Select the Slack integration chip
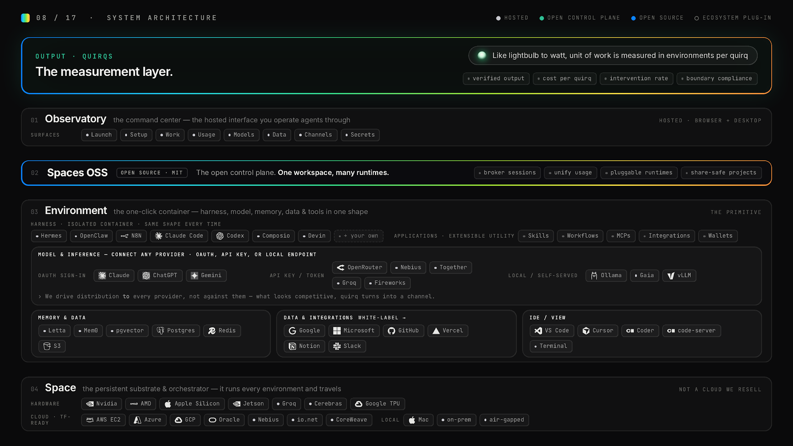This screenshot has height=446, width=793. (x=347, y=346)
